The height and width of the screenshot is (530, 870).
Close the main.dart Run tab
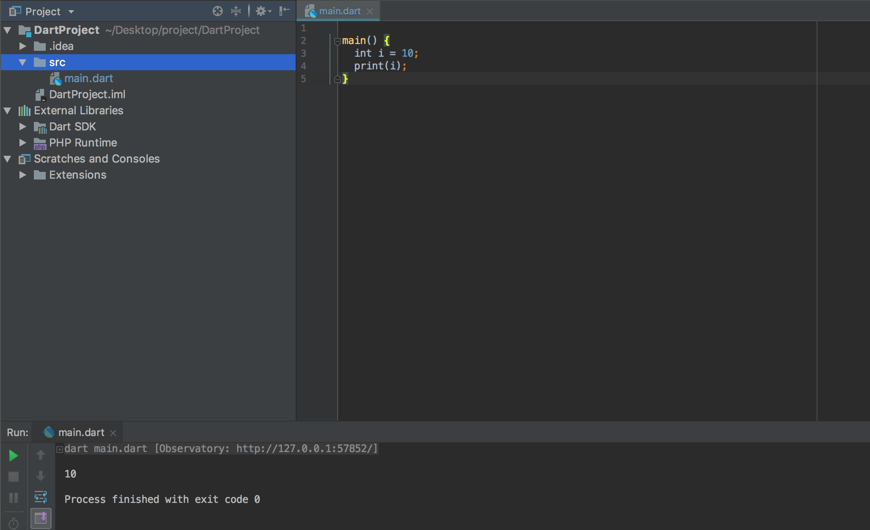coord(113,433)
